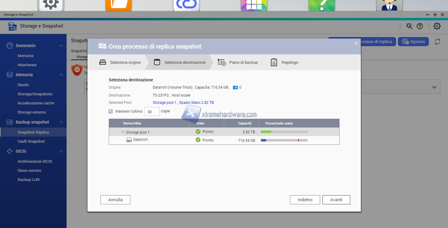The height and width of the screenshot is (228, 448).
Task: Click the wand tools icon in header
Action: click(409, 26)
